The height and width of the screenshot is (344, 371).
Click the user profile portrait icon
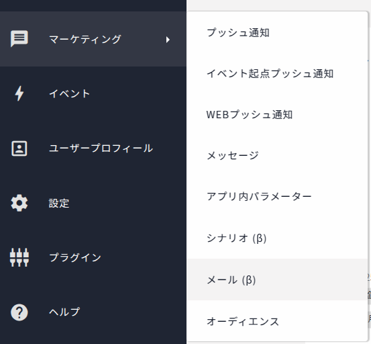[19, 148]
